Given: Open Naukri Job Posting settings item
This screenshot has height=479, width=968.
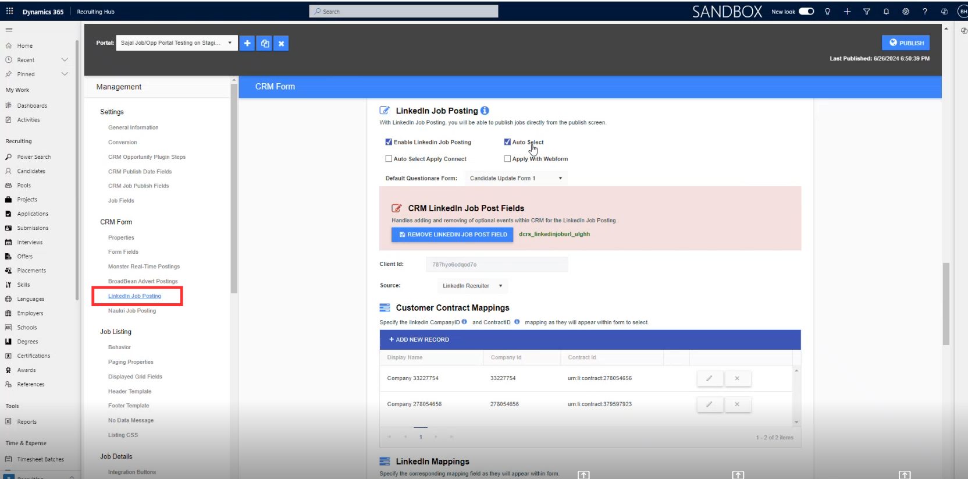Looking at the screenshot, I should coord(132,311).
